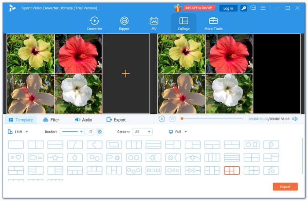The image size is (308, 201).
Task: Select the yellow hibiscus clip cell
Action: pyautogui.click(x=31, y=54)
